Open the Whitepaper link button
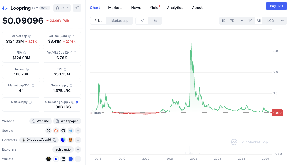This screenshot has width=290, height=165. click(67, 121)
